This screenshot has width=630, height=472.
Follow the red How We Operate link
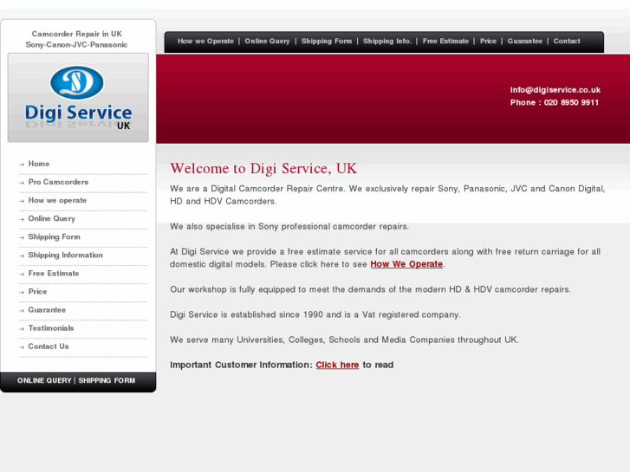pyautogui.click(x=406, y=264)
